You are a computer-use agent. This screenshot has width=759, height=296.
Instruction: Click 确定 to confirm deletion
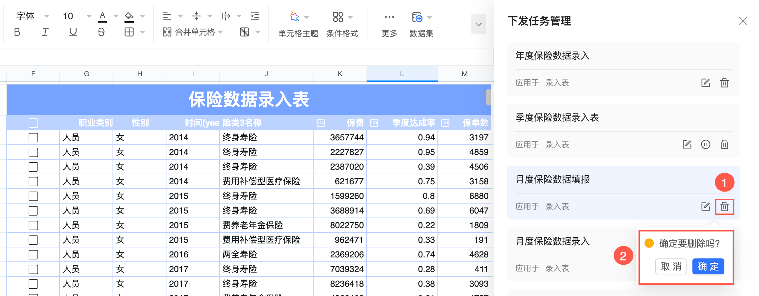(708, 266)
